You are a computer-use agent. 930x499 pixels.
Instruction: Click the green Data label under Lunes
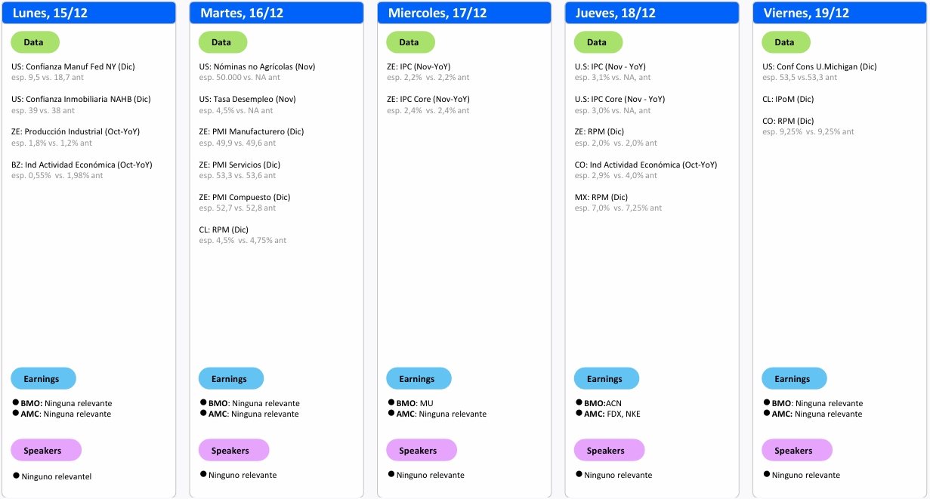tap(35, 42)
